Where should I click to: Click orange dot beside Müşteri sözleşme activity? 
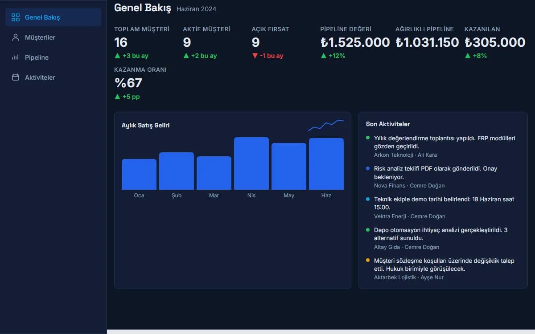tap(368, 260)
